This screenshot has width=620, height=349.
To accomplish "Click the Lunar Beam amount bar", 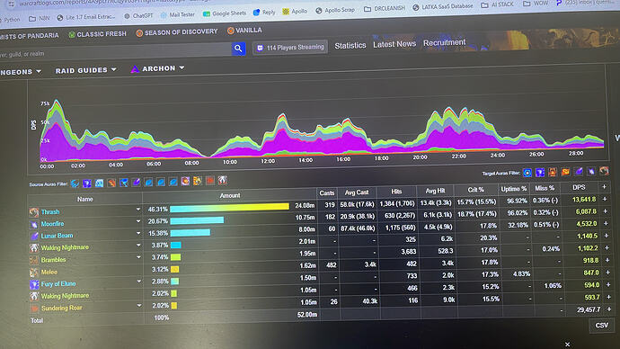I will click(x=190, y=232).
